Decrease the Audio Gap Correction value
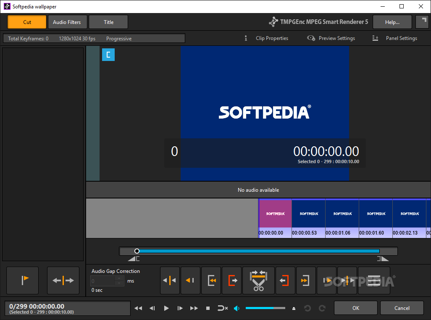This screenshot has height=320, width=431. click(x=119, y=283)
